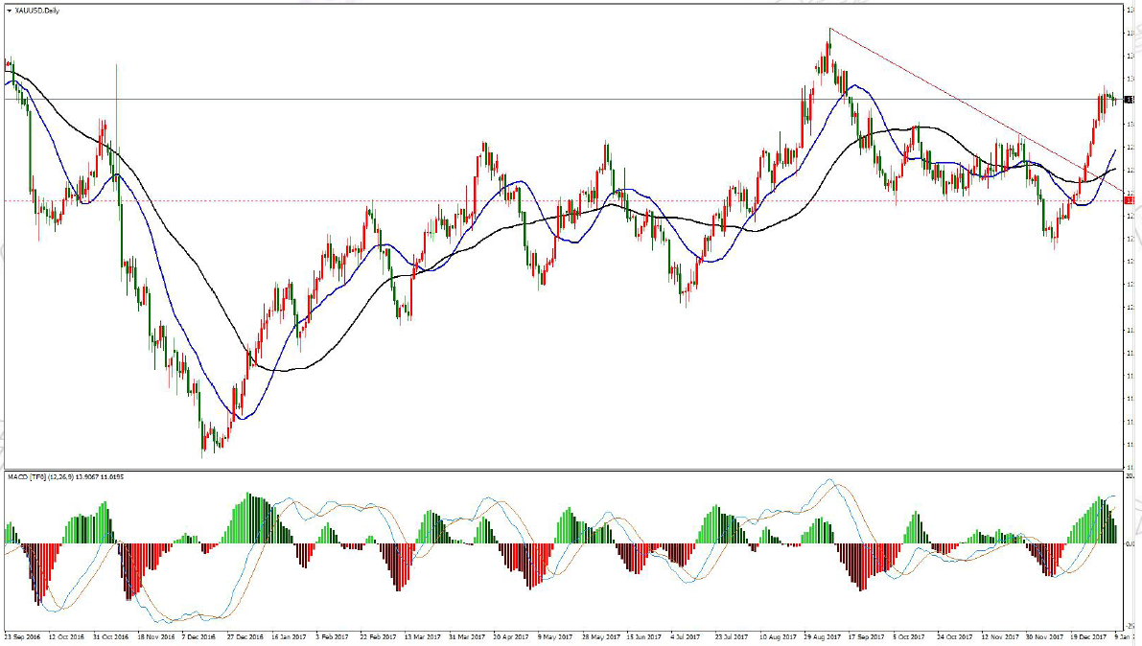Click the 15 Jun 2017 date label
1142x646 pixels.
(644, 637)
